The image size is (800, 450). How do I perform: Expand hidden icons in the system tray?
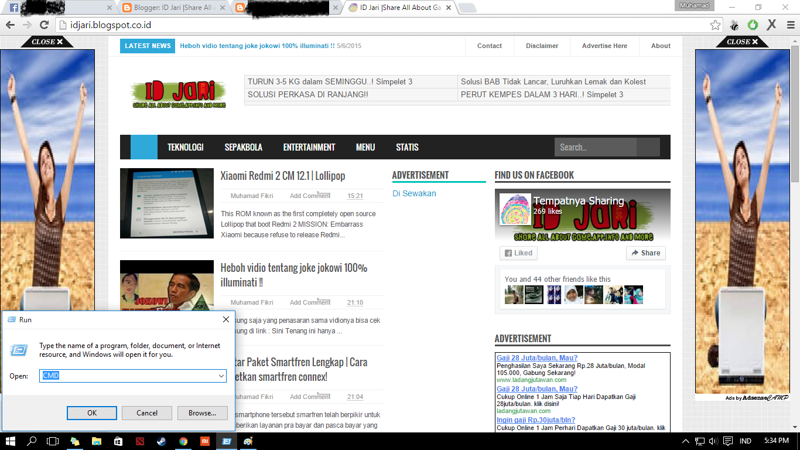[x=685, y=441]
